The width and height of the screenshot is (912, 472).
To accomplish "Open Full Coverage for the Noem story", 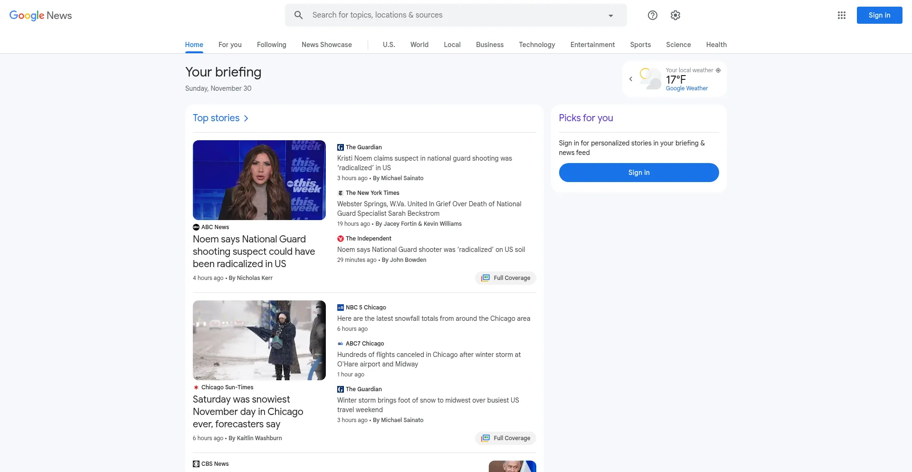I will tap(506, 278).
